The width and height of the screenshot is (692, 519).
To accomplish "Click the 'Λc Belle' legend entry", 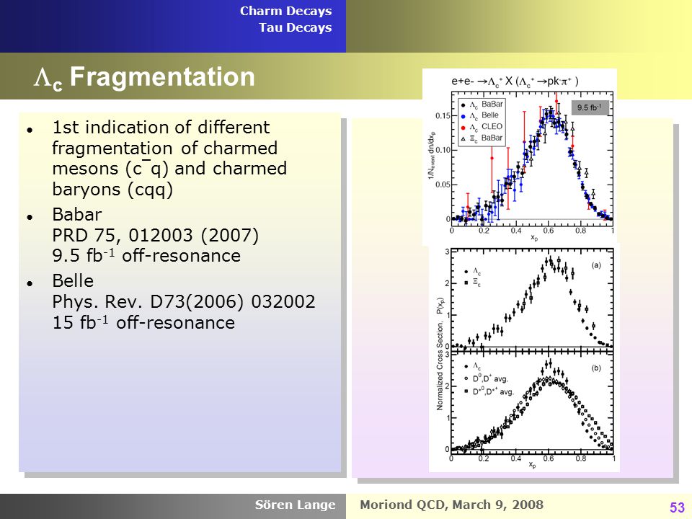I will [x=479, y=115].
